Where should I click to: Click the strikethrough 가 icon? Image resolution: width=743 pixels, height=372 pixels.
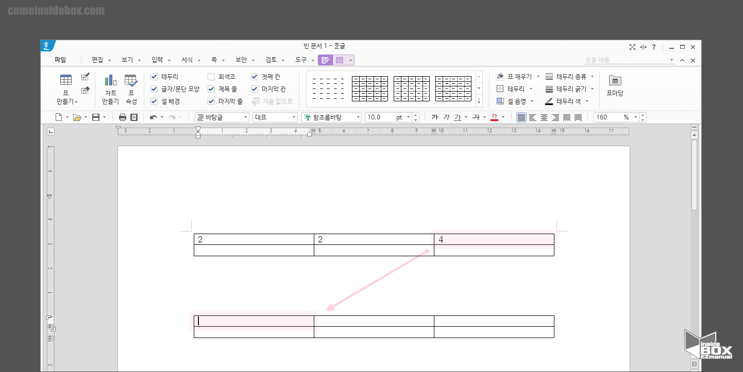(476, 117)
